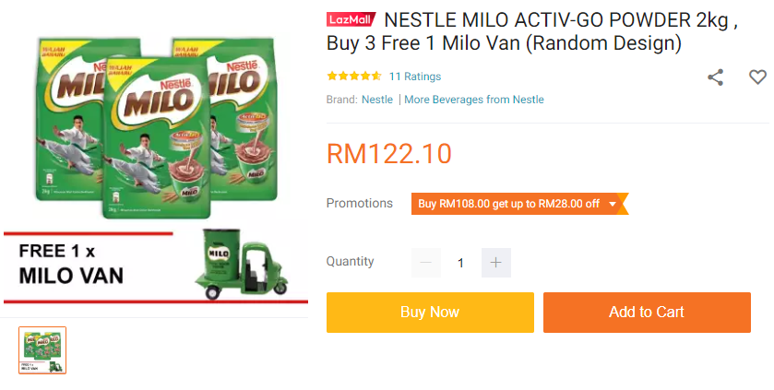Click the RM122.10 price

pyautogui.click(x=389, y=154)
